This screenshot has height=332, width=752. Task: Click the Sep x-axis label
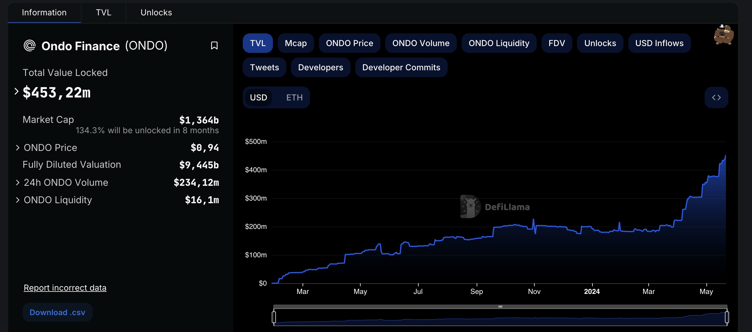477,292
